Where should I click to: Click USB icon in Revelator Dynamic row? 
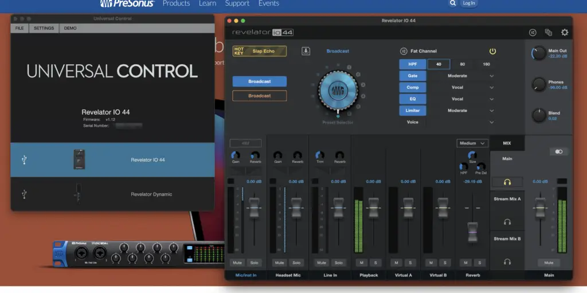(24, 194)
